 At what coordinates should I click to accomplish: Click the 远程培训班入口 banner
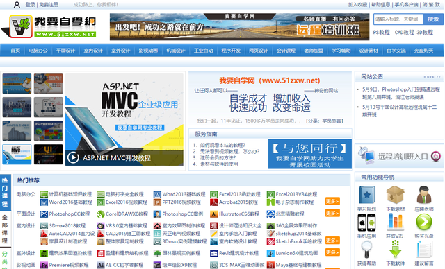pos(399,156)
